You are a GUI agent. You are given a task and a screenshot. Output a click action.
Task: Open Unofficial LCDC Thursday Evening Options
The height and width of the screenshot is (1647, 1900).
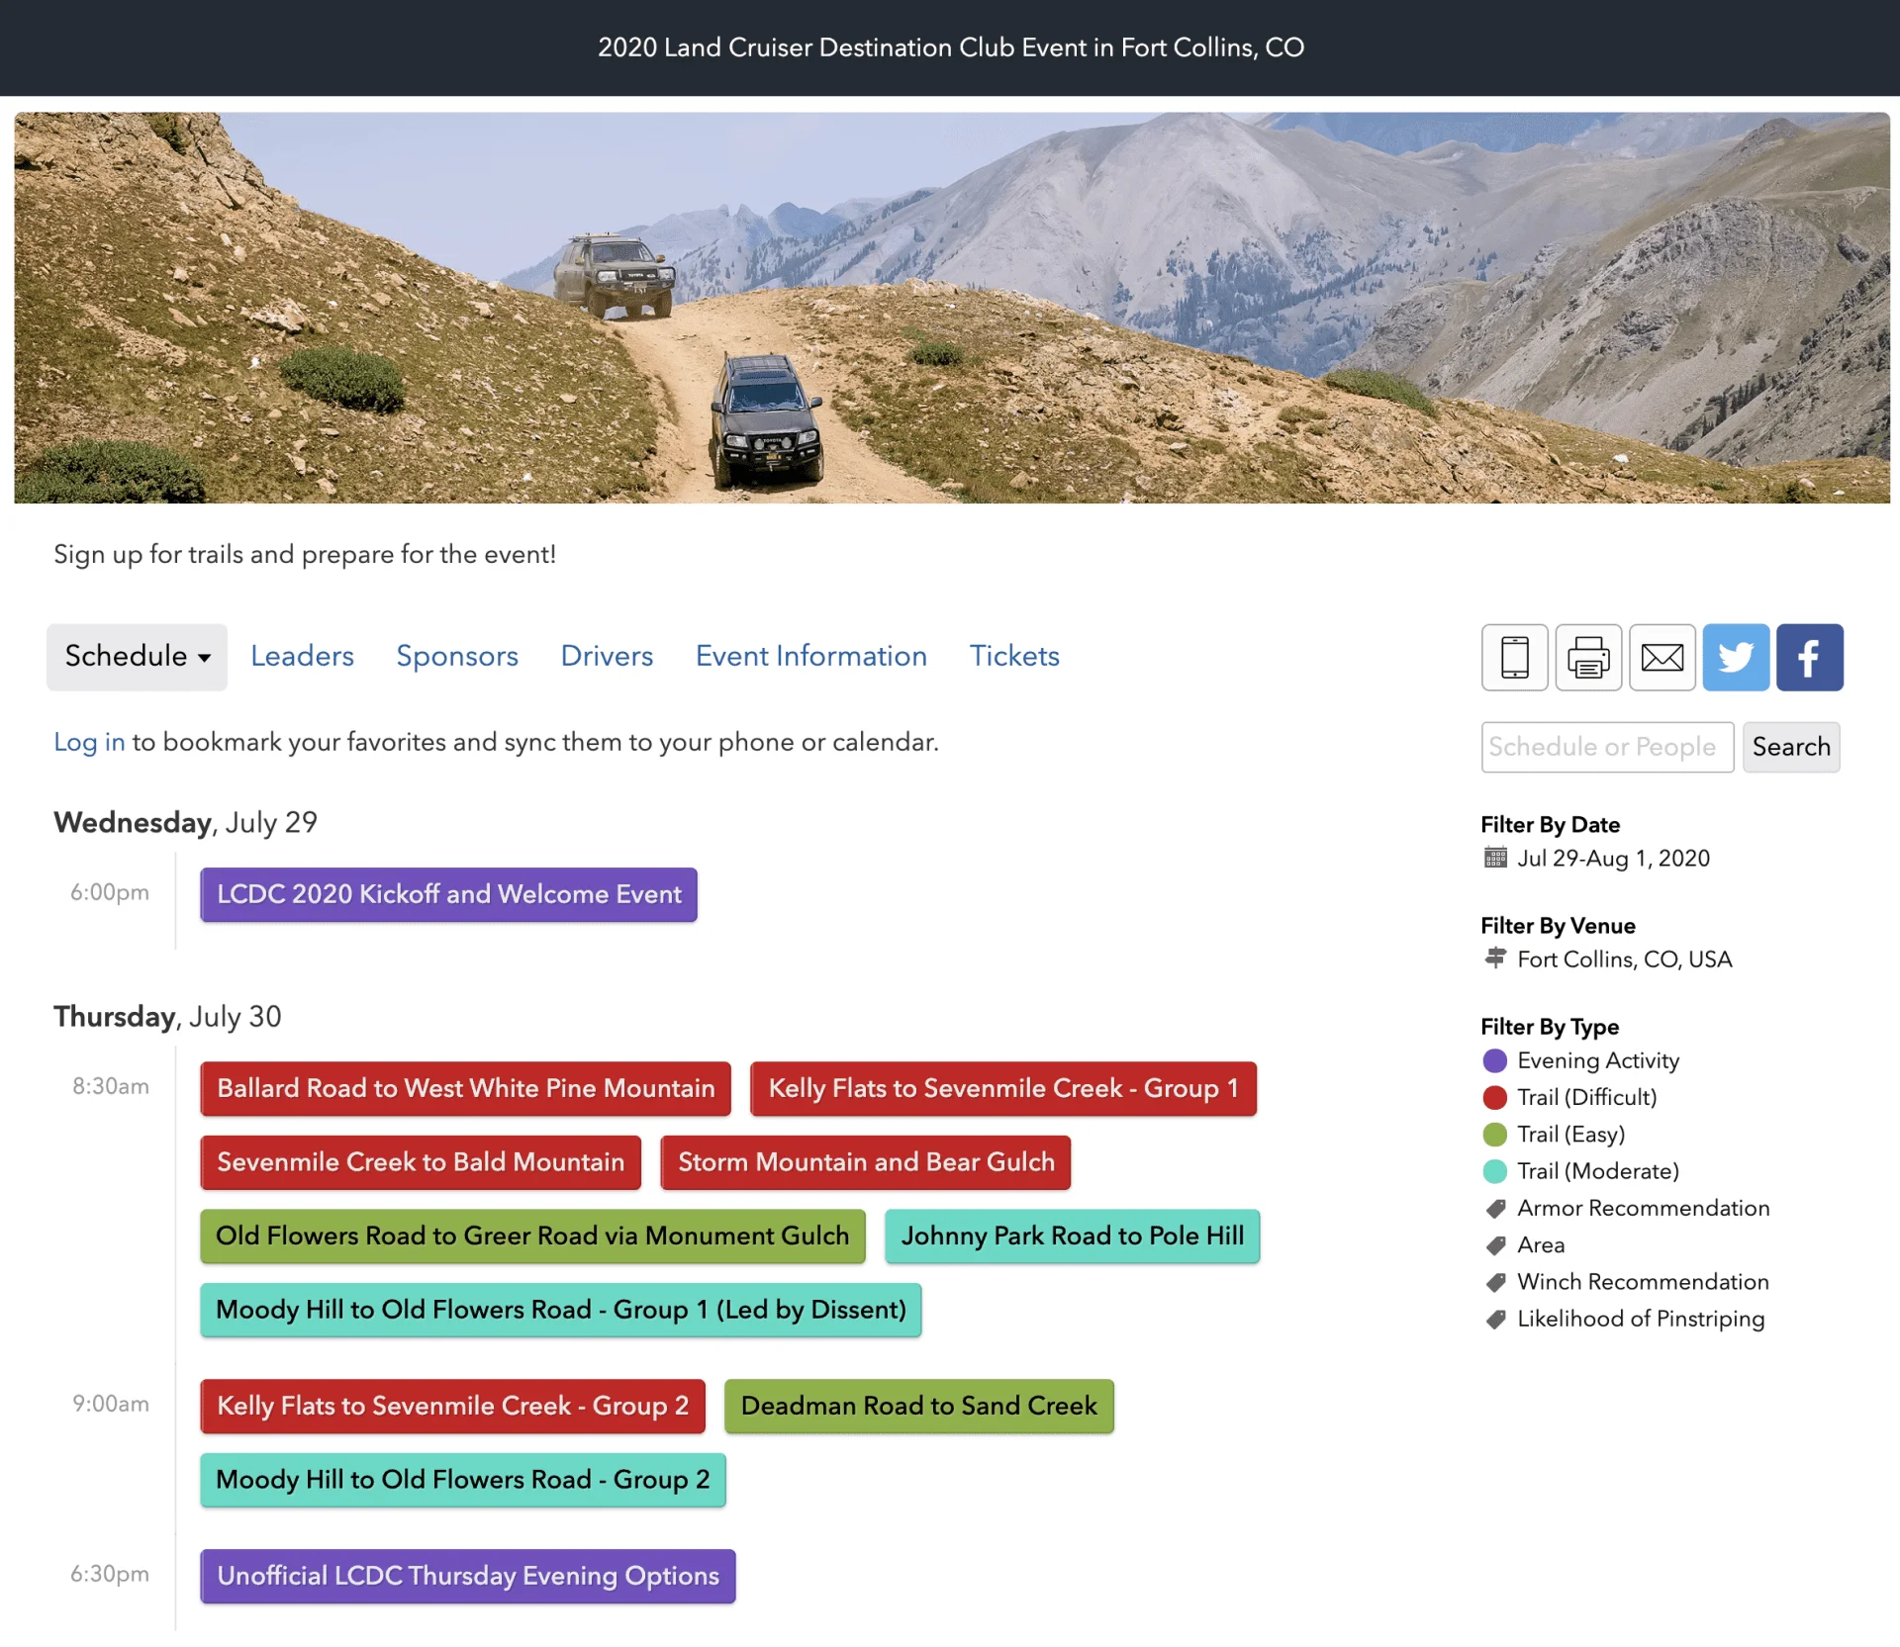click(468, 1576)
